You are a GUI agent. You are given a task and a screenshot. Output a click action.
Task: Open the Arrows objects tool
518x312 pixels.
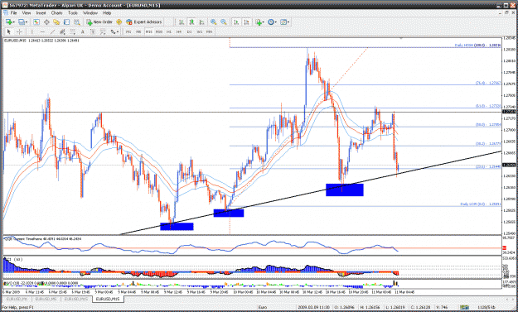coord(113,31)
